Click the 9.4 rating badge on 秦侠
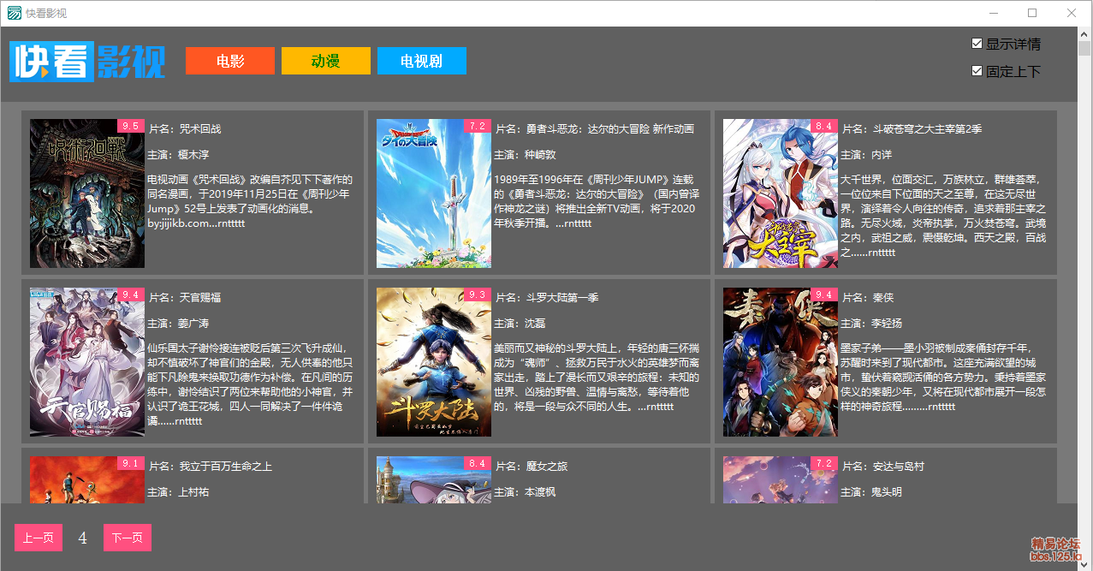 point(824,294)
